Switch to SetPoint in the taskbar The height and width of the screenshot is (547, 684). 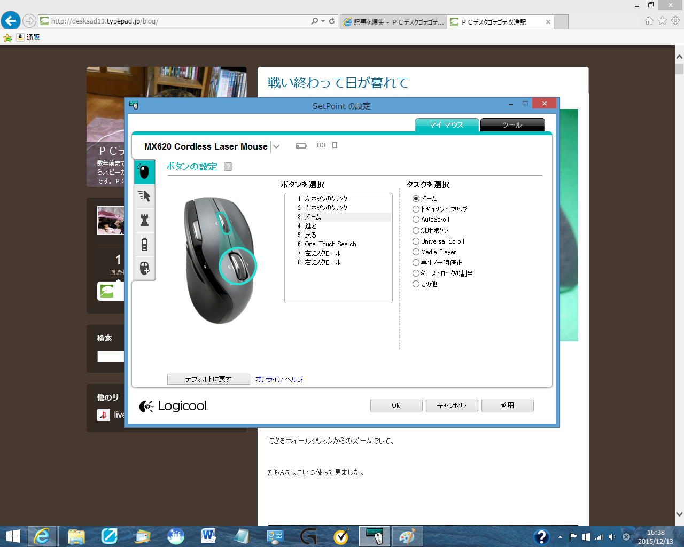click(375, 536)
